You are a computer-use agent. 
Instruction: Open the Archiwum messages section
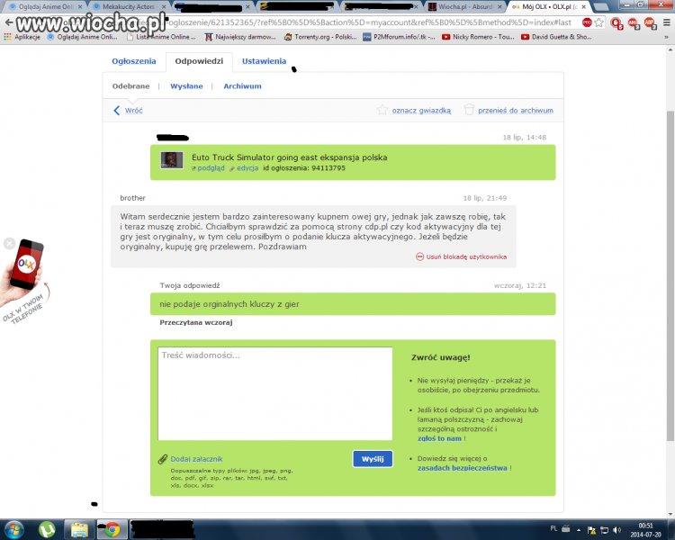[x=242, y=86]
